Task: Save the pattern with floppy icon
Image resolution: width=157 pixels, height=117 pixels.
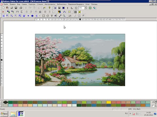Action: click(x=16, y=8)
